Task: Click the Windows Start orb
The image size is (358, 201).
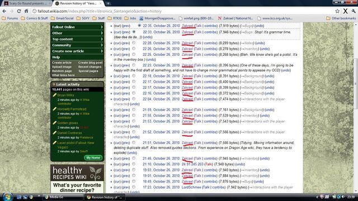Action: point(7,197)
